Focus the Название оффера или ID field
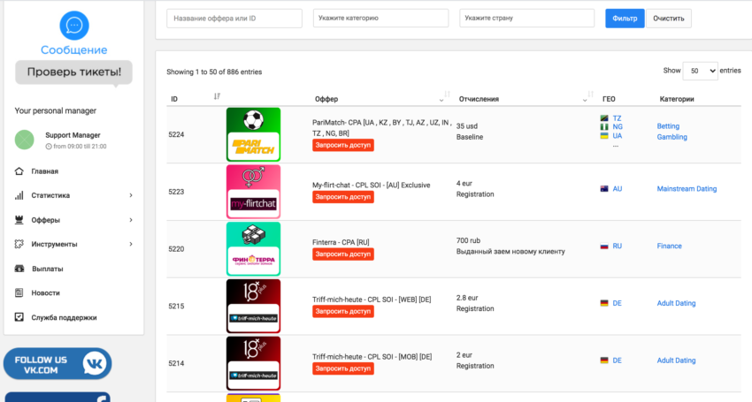The height and width of the screenshot is (402, 752). (x=234, y=19)
